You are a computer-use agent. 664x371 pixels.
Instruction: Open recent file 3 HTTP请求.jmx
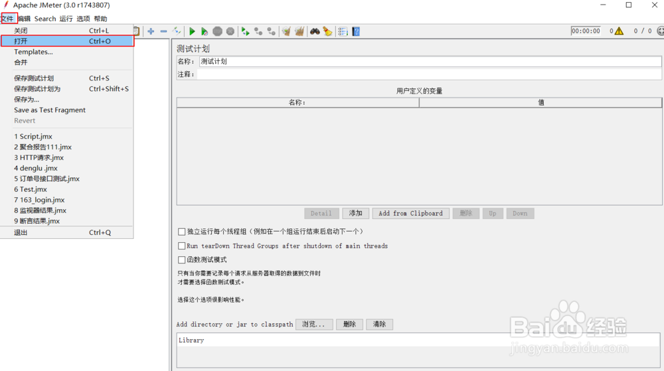67,157
